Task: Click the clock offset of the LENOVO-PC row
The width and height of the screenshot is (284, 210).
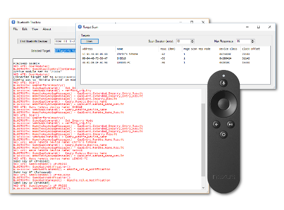Action: (x=246, y=63)
